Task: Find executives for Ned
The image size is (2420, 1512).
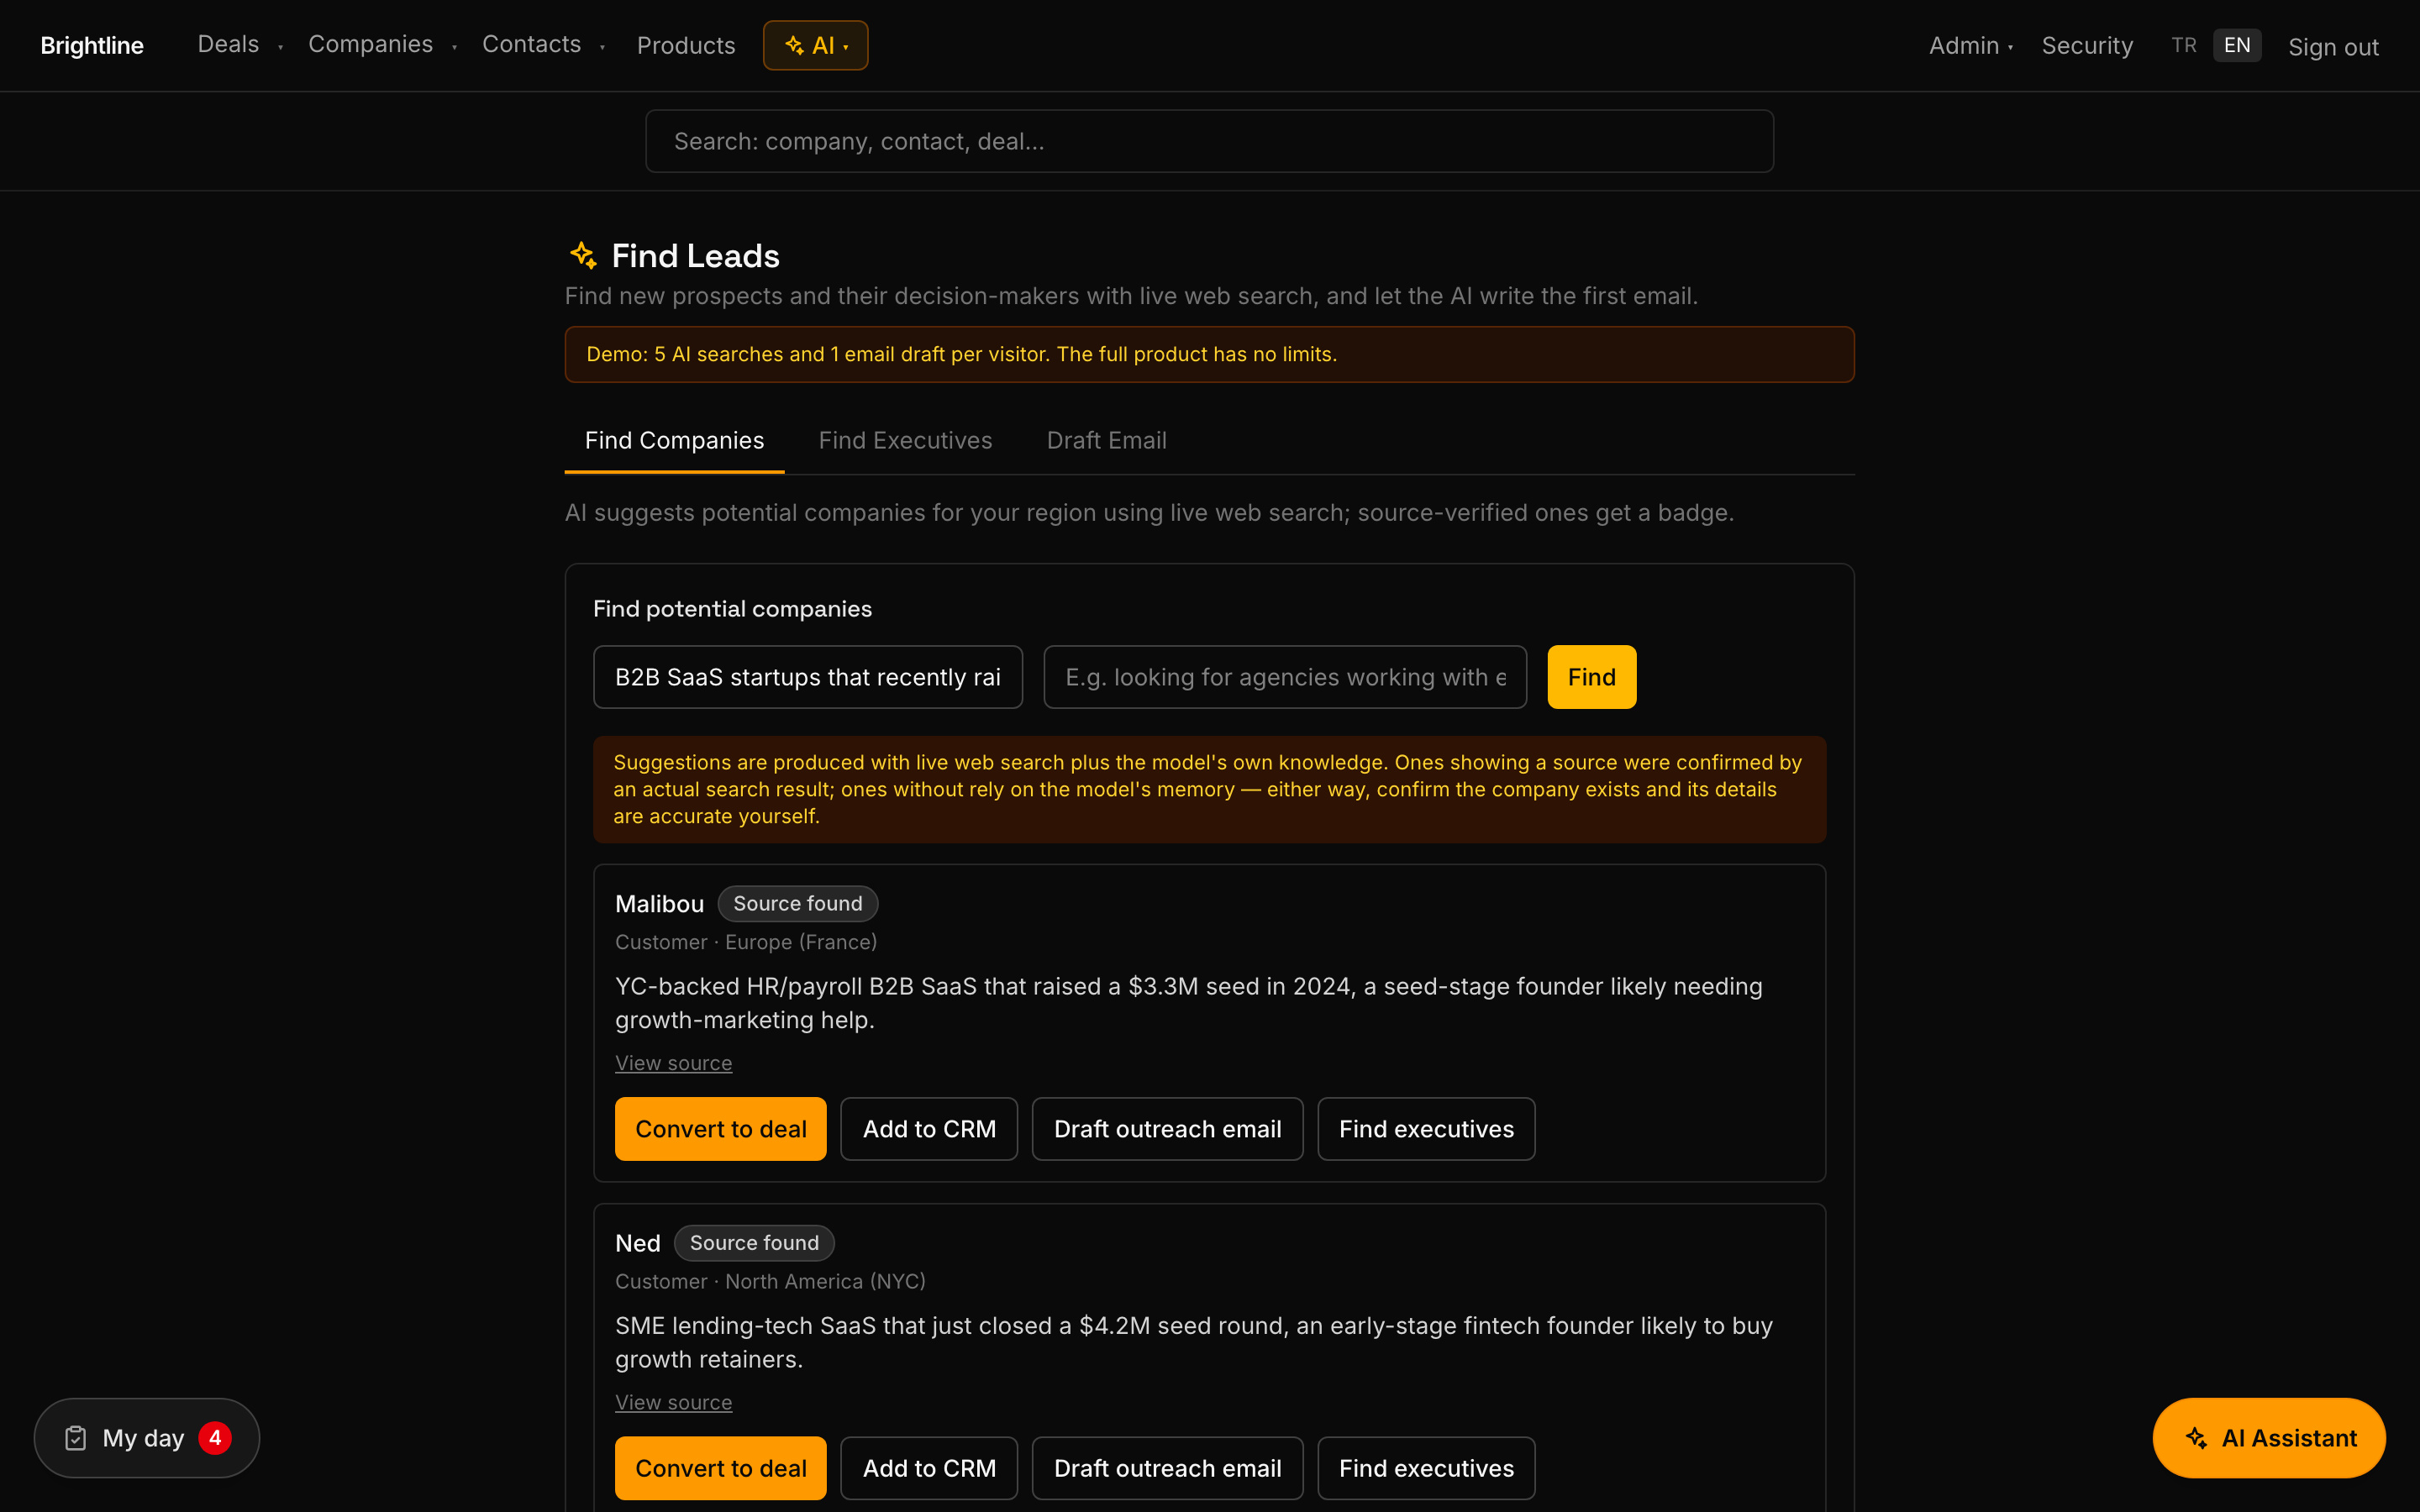Action: pyautogui.click(x=1426, y=1468)
